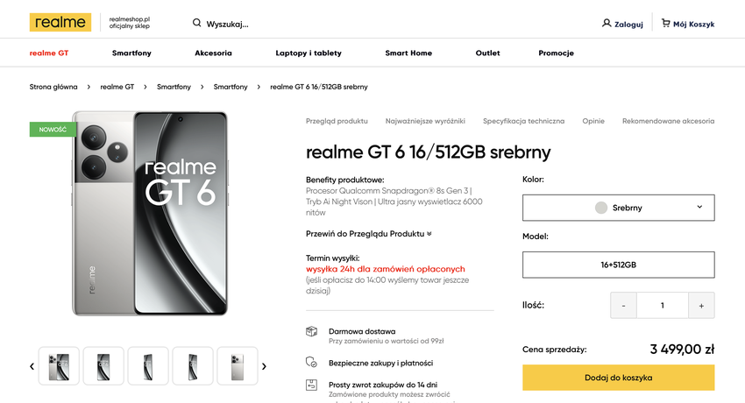Open the shopping cart icon
The image size is (745, 403).
pyautogui.click(x=666, y=23)
